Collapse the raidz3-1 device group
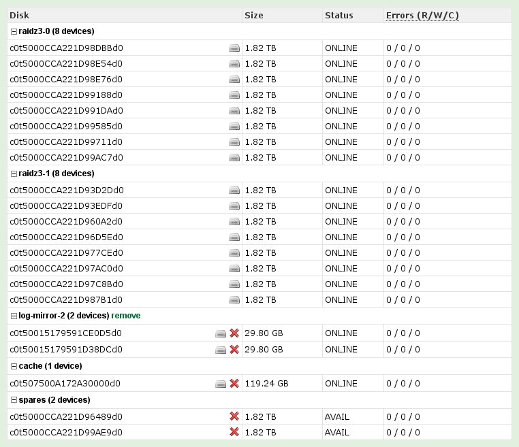519x447 pixels. [x=13, y=173]
